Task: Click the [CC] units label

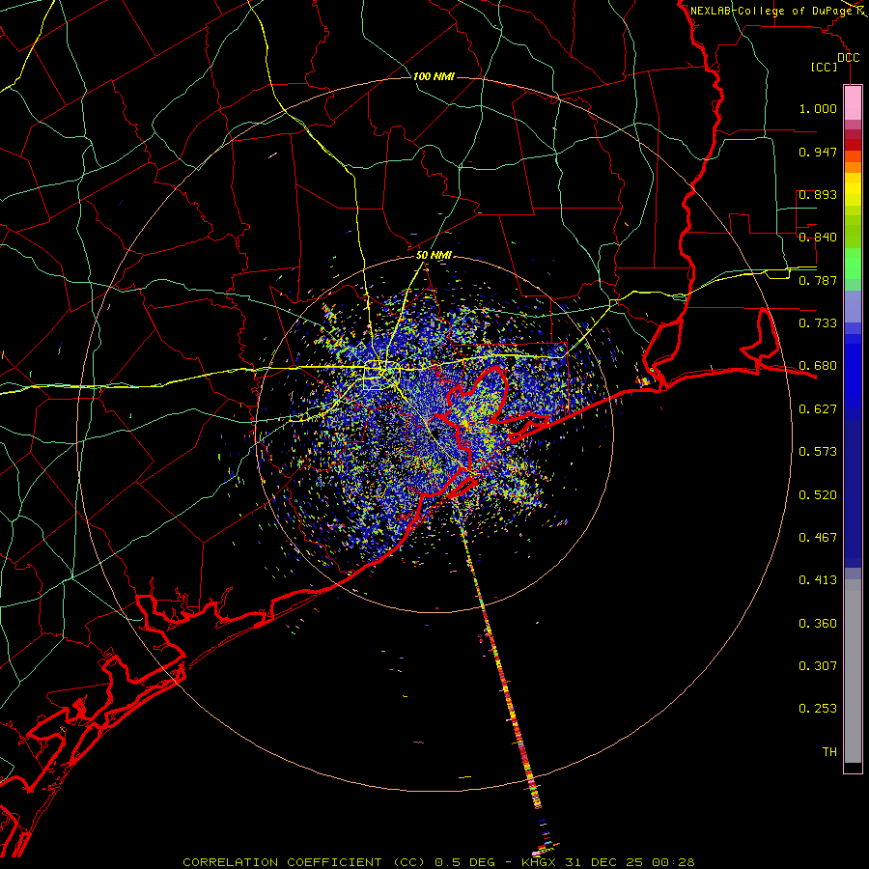Action: coord(825,67)
